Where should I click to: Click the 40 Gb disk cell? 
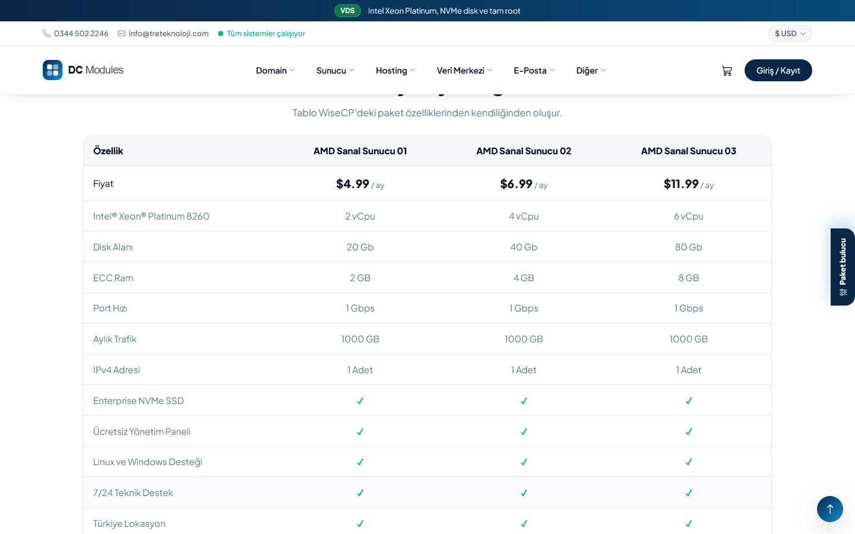pos(524,247)
